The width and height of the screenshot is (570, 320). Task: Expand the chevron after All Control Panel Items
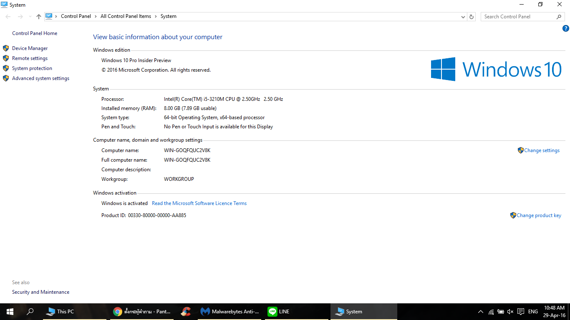point(156,17)
